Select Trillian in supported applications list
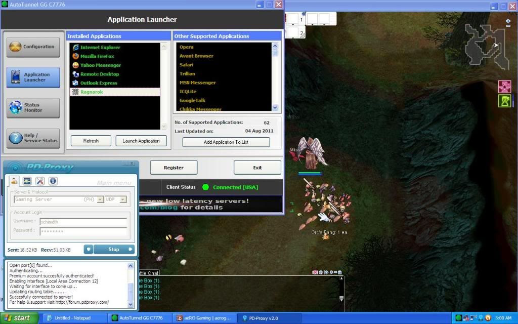Screen dimensions: 518x324 pos(187,74)
